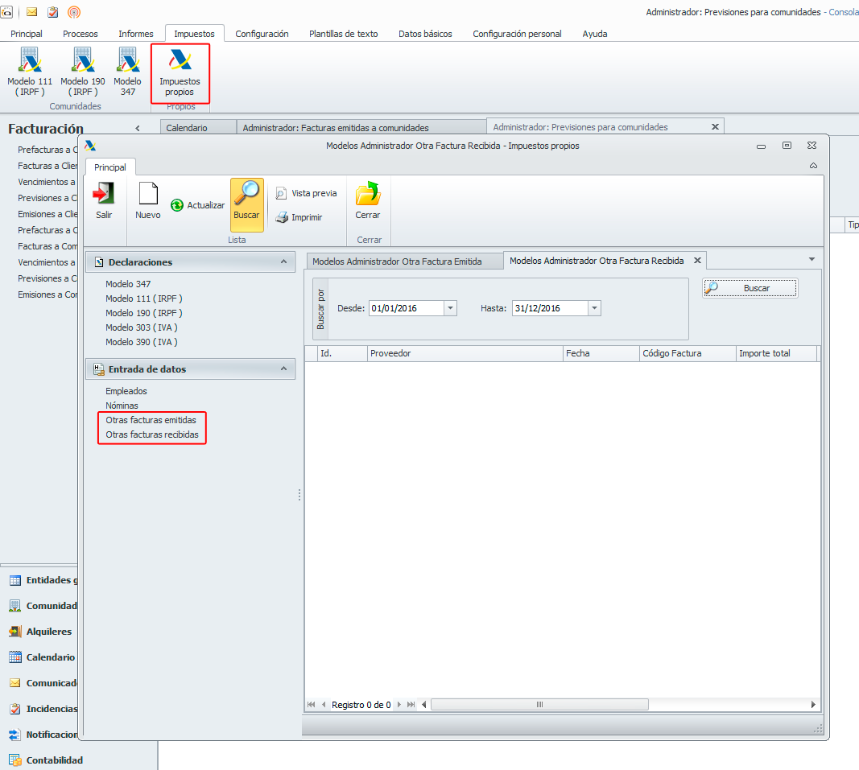Open Incidencias section in sidebar
The height and width of the screenshot is (770, 859).
(43, 709)
